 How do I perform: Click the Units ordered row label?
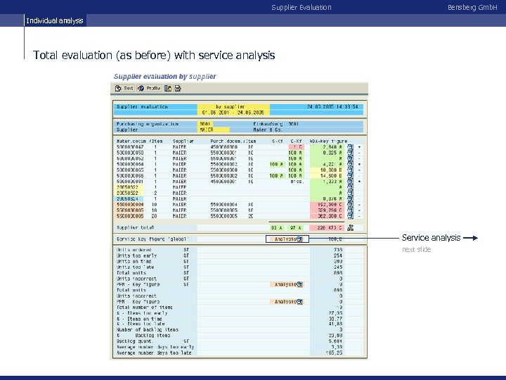134,250
